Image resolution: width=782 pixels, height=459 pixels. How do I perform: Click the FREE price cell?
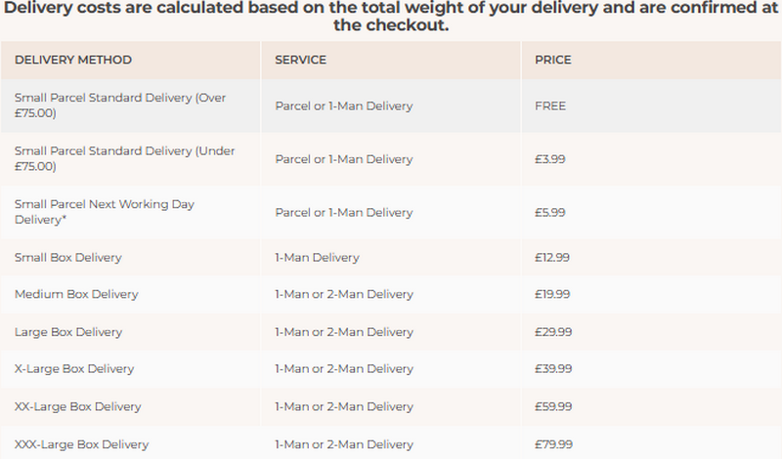pyautogui.click(x=550, y=105)
